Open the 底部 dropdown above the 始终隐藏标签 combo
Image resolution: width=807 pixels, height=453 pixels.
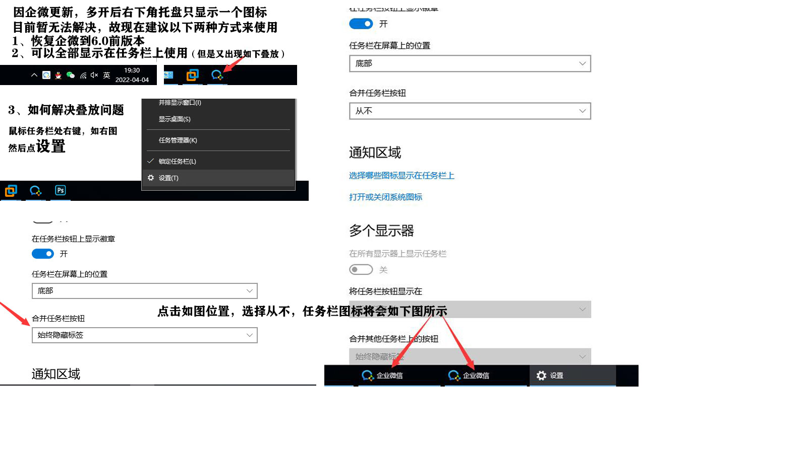[145, 291]
